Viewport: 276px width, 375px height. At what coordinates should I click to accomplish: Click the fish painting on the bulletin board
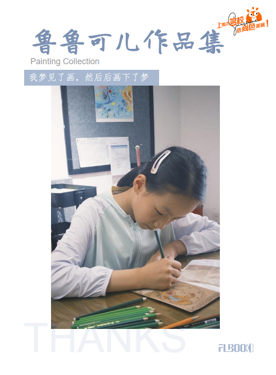coord(114,103)
